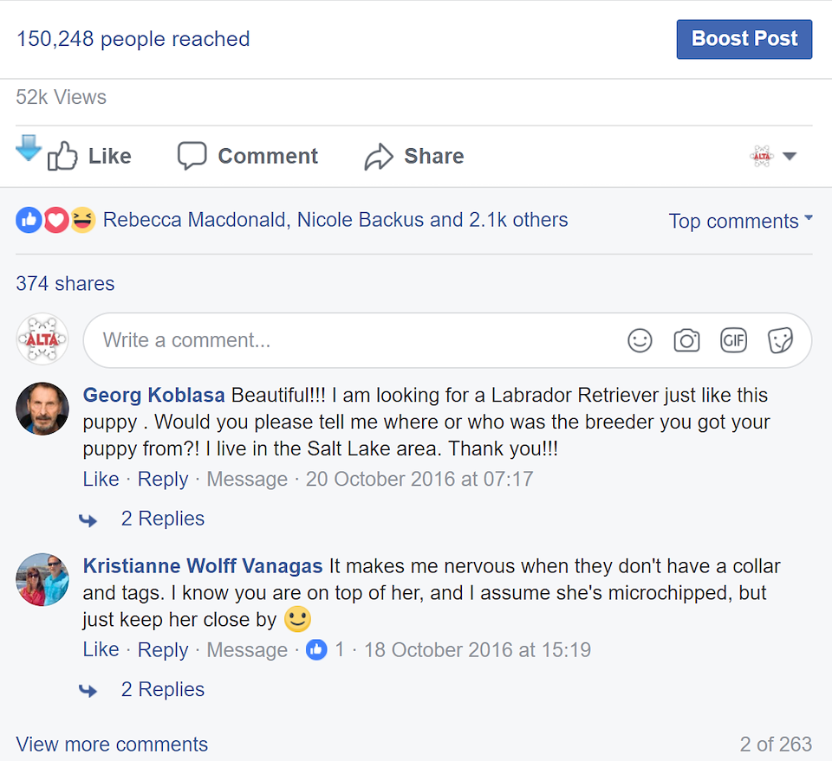Click the Comment speech bubble icon

coord(192,157)
